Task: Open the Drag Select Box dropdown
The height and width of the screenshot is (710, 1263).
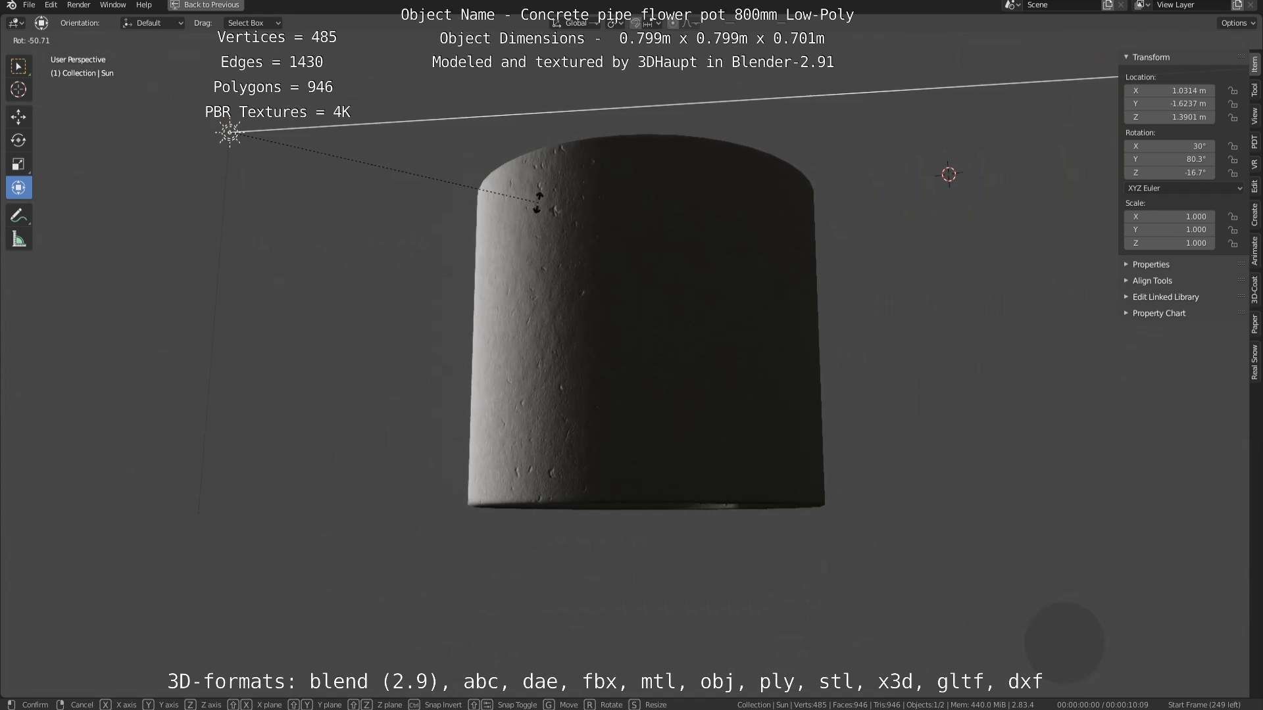Action: [x=253, y=23]
